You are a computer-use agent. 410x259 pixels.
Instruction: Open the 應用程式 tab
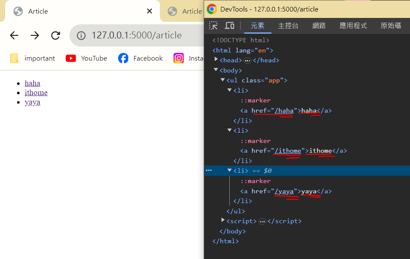tap(353, 26)
